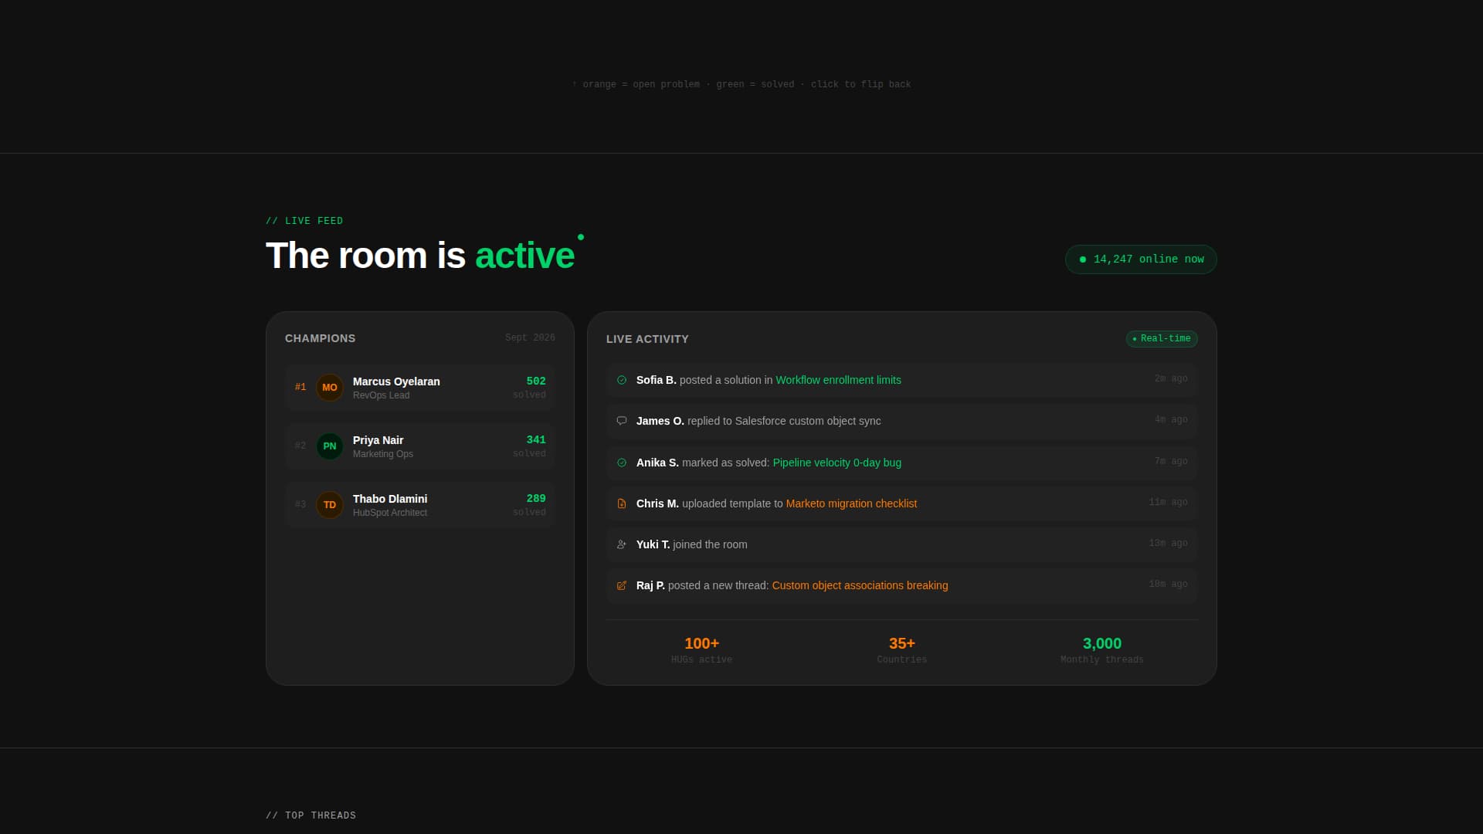This screenshot has height=834, width=1483.
Task: Click the green live dot next to active
Action: click(582, 238)
